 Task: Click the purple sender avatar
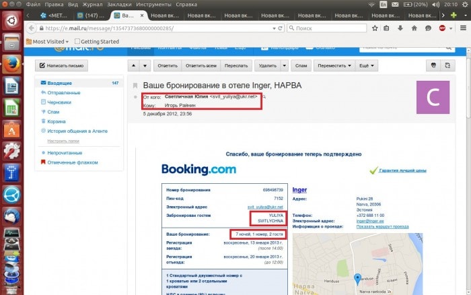(x=433, y=96)
